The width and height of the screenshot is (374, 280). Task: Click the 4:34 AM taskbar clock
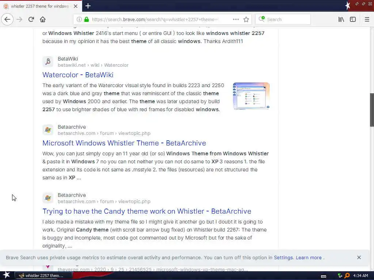[x=360, y=276]
